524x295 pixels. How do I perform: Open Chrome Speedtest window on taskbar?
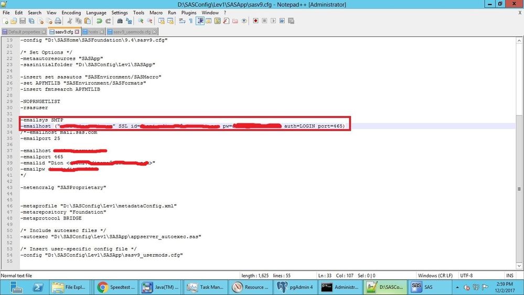[x=116, y=287]
